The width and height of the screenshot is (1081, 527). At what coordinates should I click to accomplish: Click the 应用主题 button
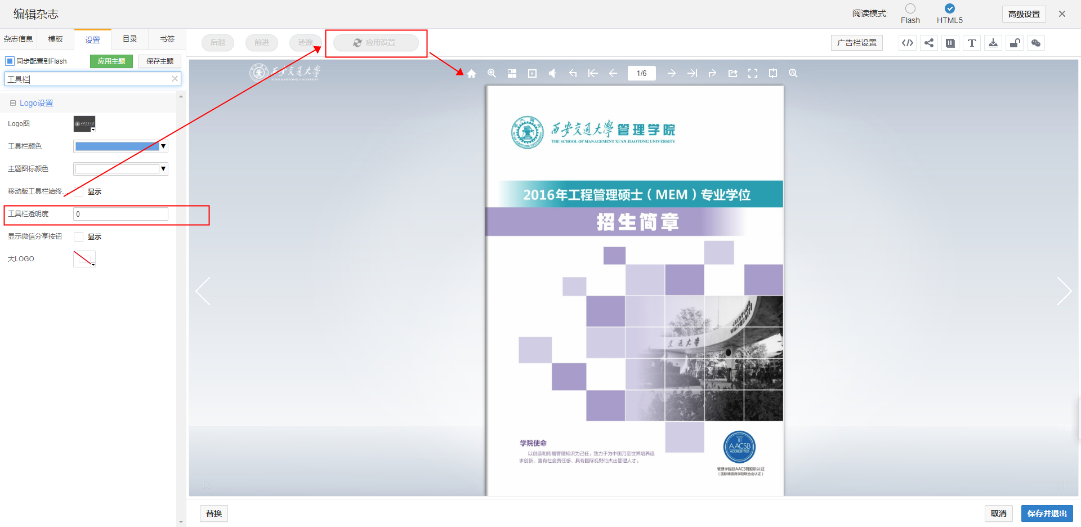coord(111,61)
